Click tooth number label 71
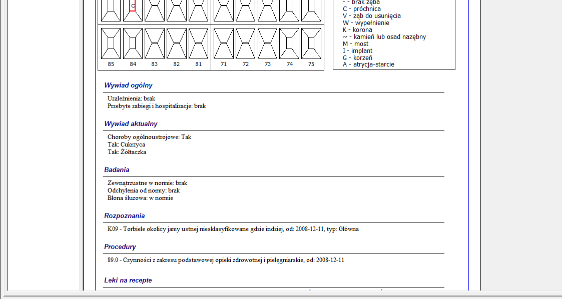Viewport: 562px width, 299px height. pyautogui.click(x=224, y=64)
